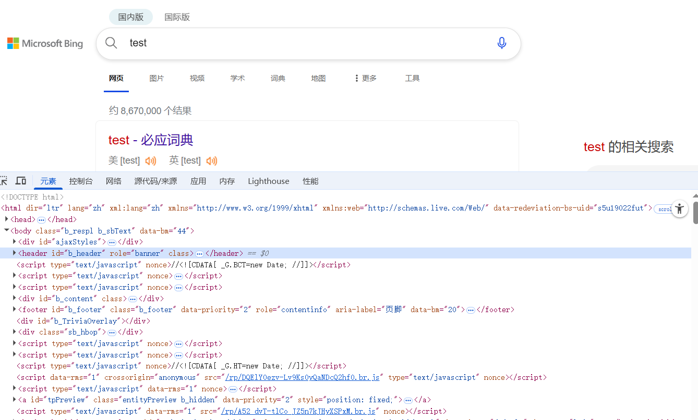This screenshot has height=420, width=698.
Task: Collapse the body element
Action: pyautogui.click(x=7, y=230)
